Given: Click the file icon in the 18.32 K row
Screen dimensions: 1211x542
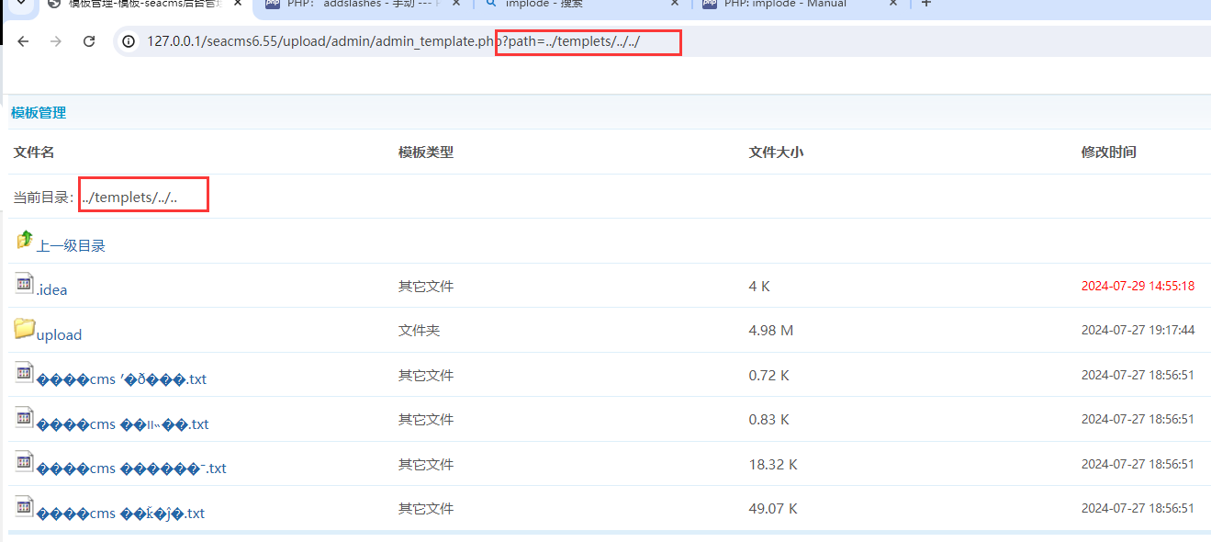Looking at the screenshot, I should [x=25, y=462].
